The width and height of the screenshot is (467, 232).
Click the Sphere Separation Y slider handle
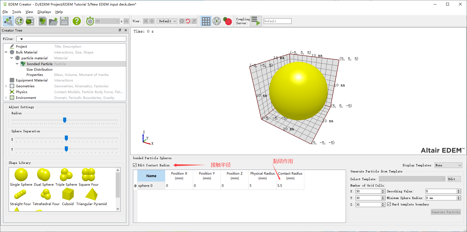[66, 149]
